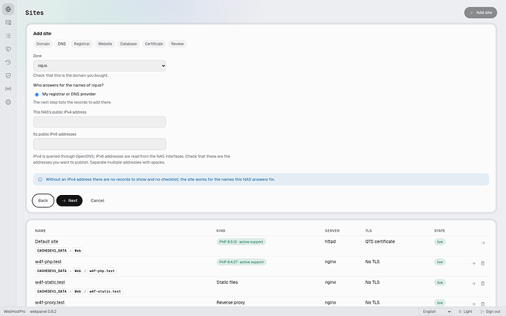Go to the Database step tab
Viewport: 506px width, 316px height.
coord(128,44)
